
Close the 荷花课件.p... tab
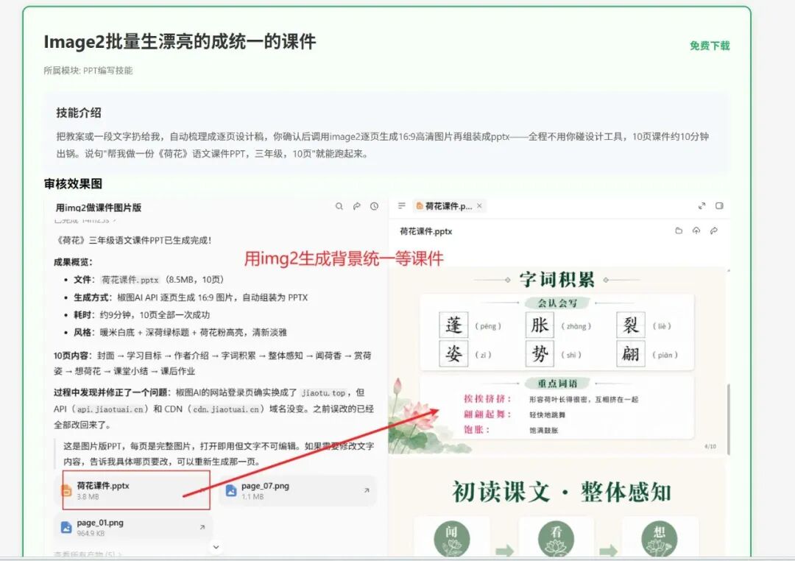(479, 205)
